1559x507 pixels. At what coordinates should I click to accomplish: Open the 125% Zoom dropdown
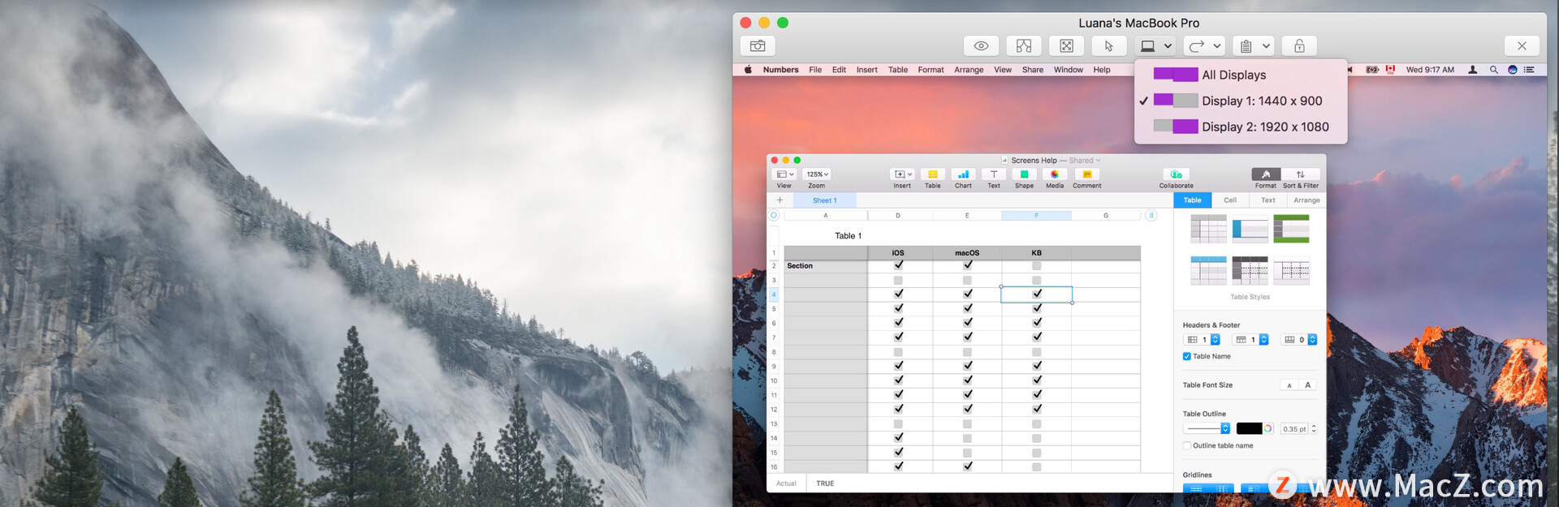[x=817, y=174]
